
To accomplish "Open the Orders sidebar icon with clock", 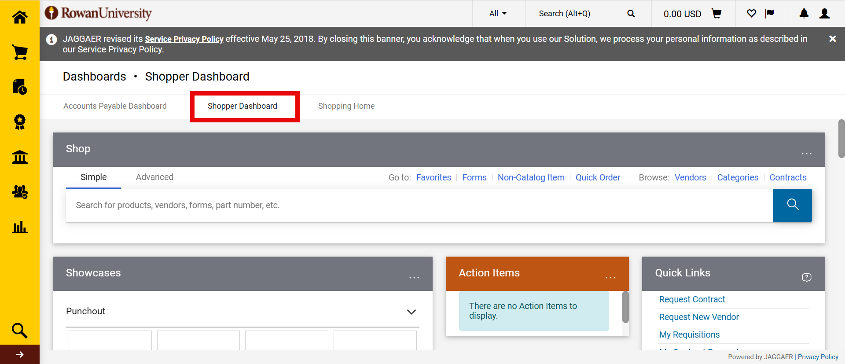I will pos(20,87).
